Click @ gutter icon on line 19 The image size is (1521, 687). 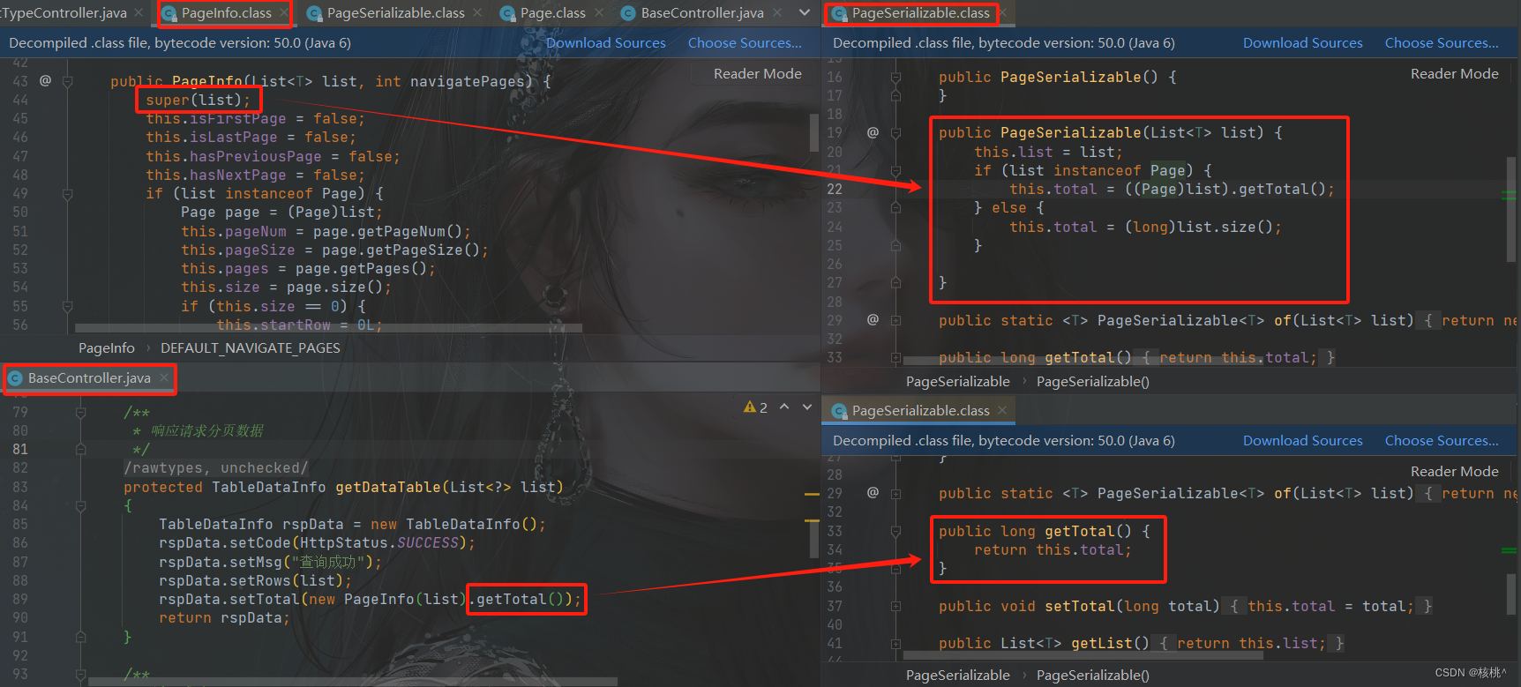(x=873, y=132)
